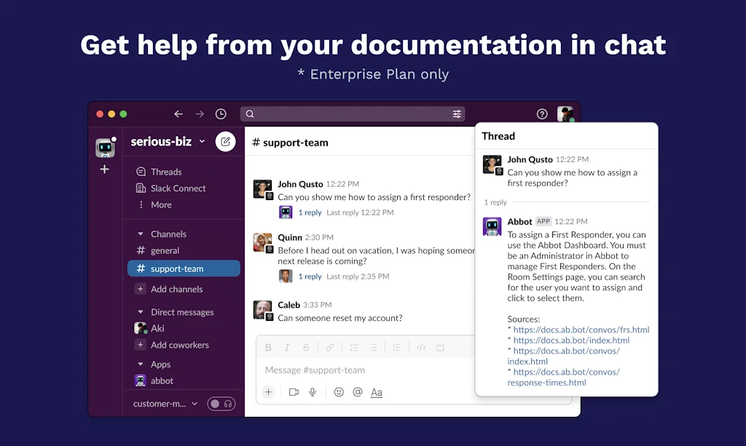Viewport: 746px width, 446px height.
Task: Click the Caleb sender name
Action: pyautogui.click(x=288, y=305)
